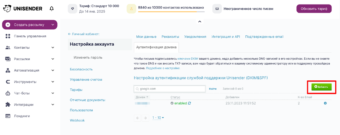The image size is (340, 135).
Task: Open the Реквизиты tab
Action: [170, 37]
